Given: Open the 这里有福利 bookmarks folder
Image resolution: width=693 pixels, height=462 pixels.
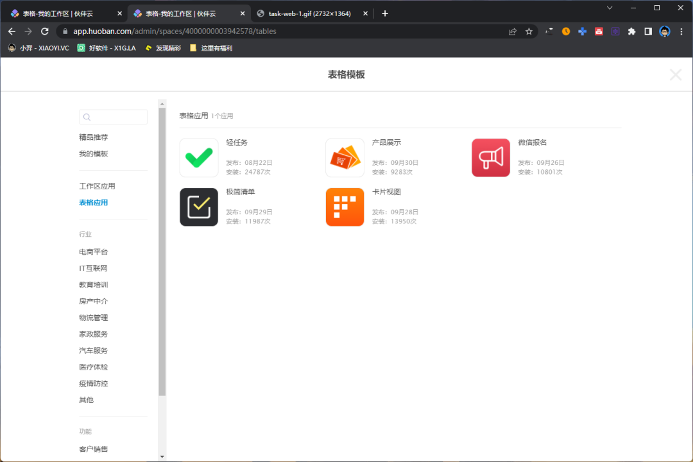Looking at the screenshot, I should coord(212,47).
